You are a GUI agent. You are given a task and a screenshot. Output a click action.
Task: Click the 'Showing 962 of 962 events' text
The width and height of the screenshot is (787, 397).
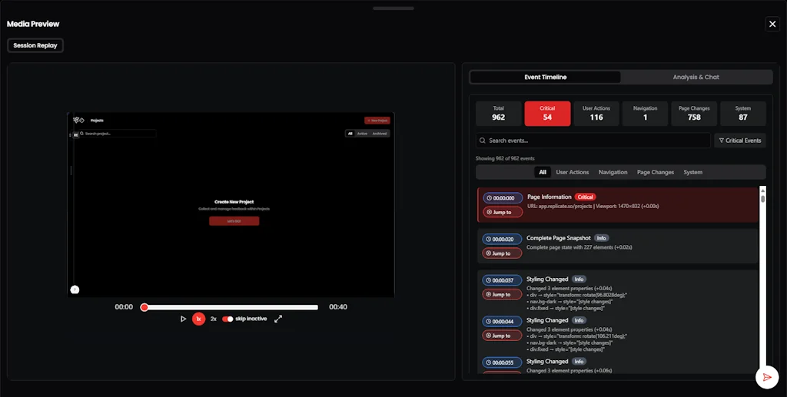505,158
